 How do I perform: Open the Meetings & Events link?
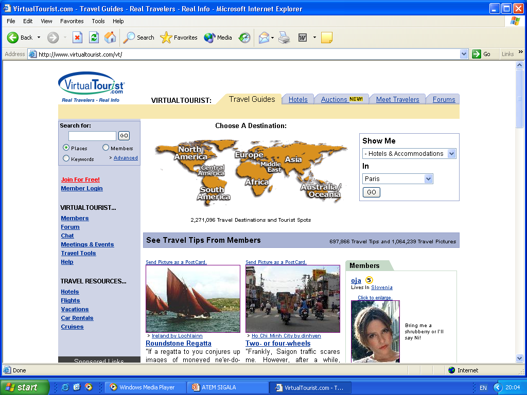87,244
